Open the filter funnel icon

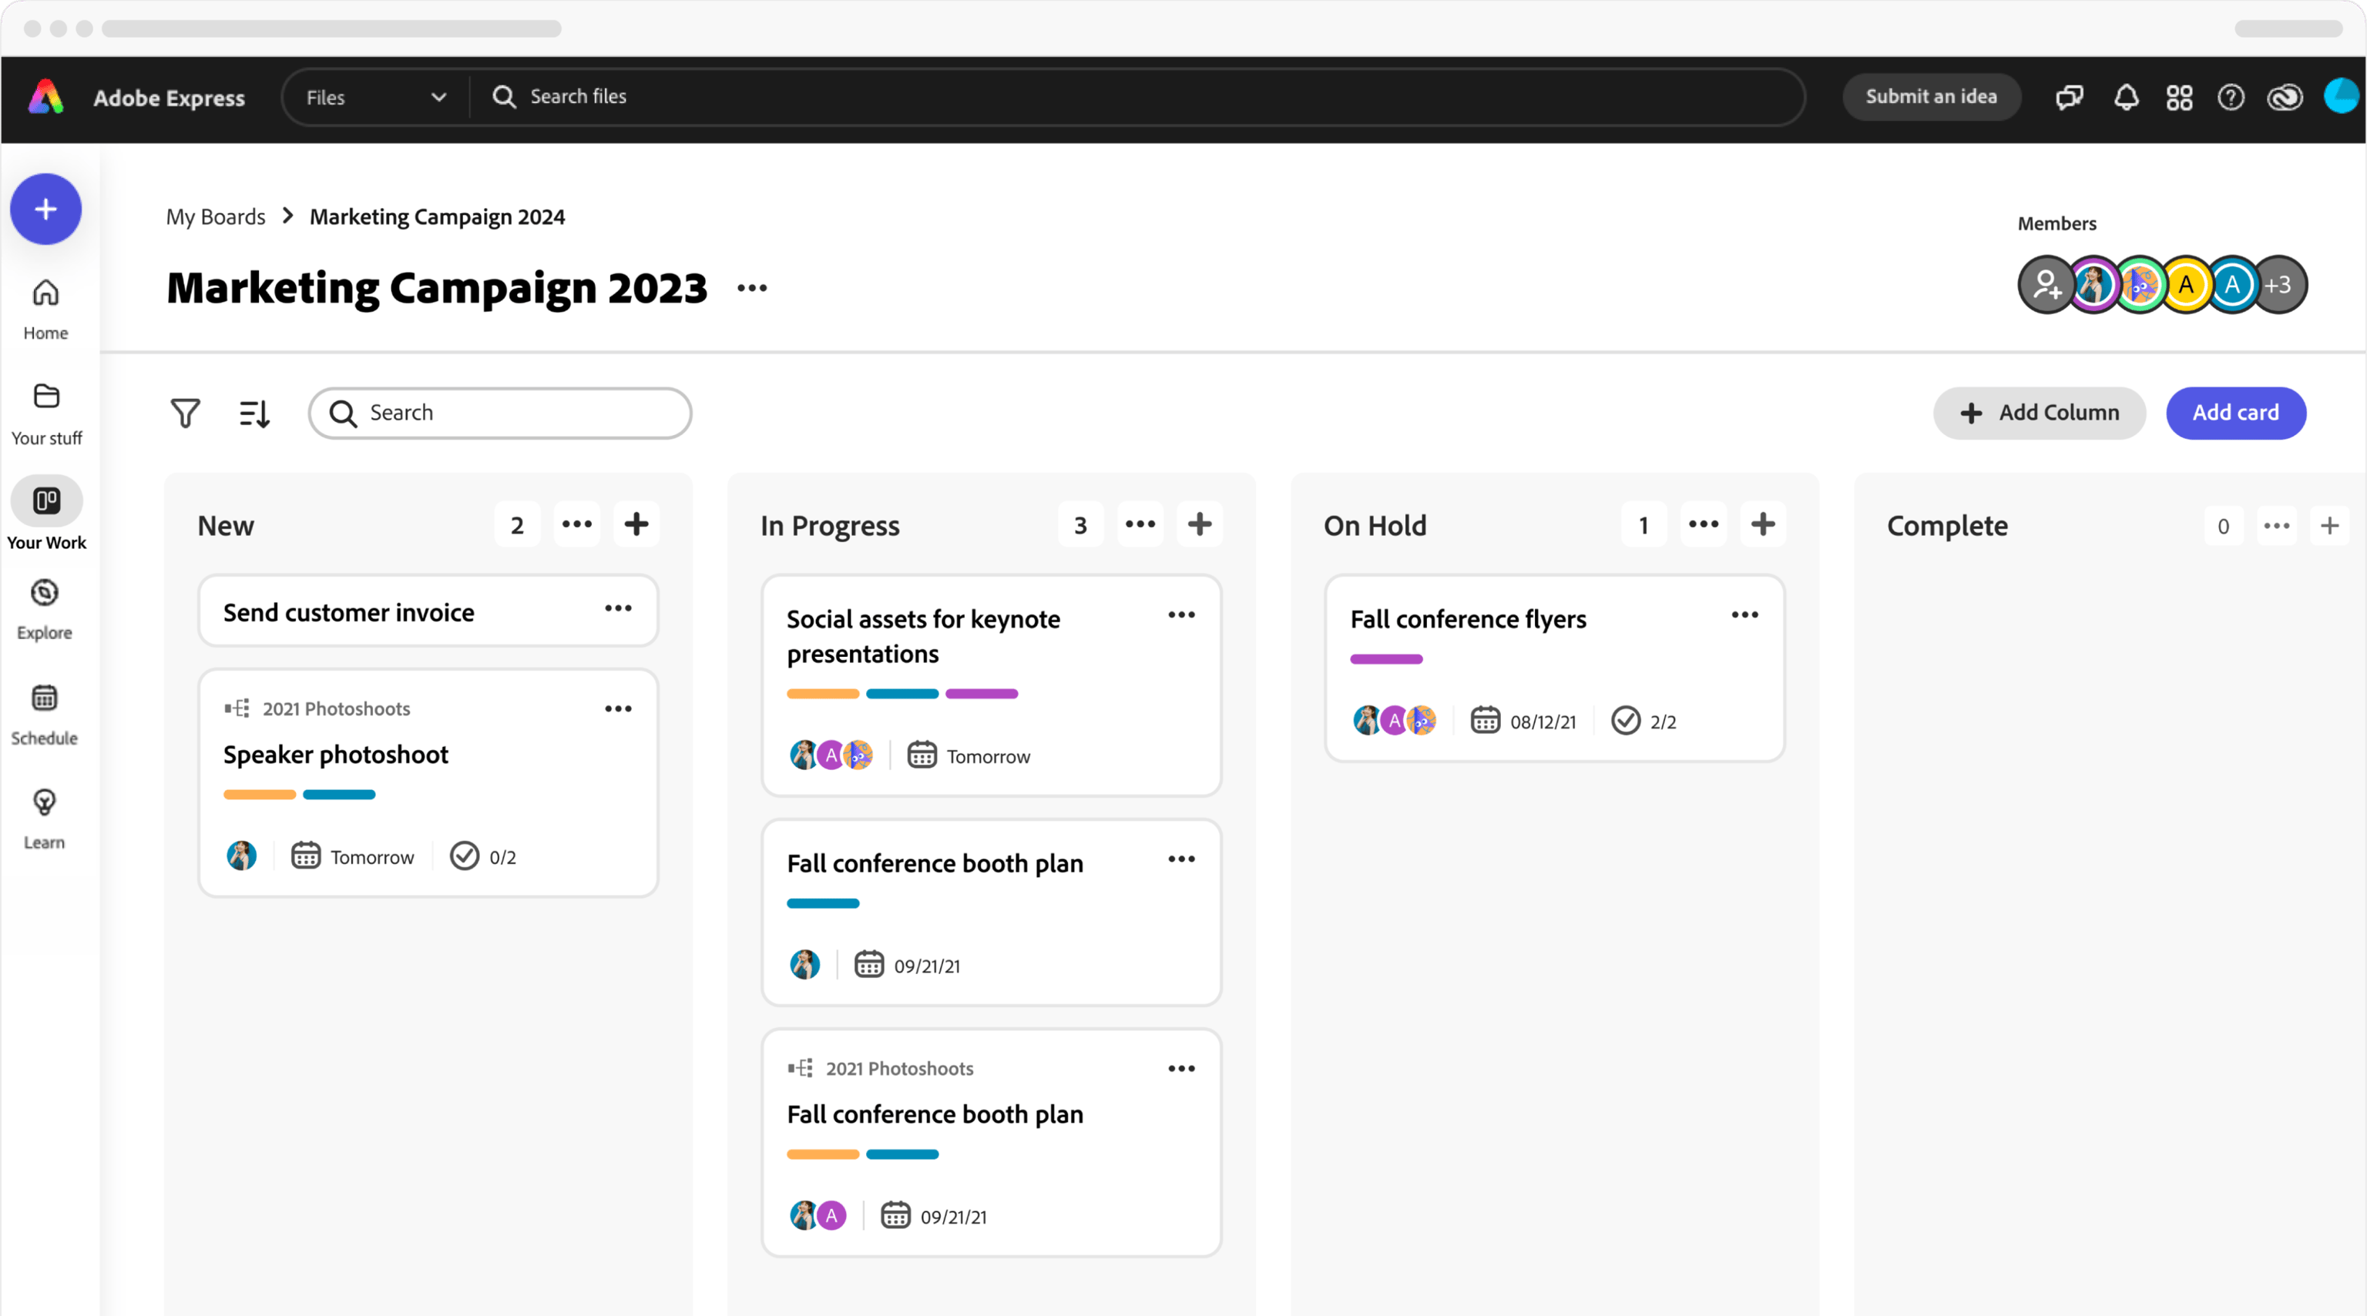[x=185, y=414]
